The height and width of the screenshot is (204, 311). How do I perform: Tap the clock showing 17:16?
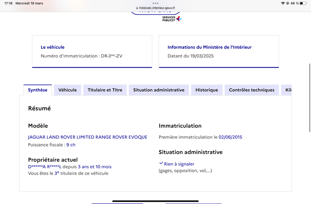tap(8, 3)
